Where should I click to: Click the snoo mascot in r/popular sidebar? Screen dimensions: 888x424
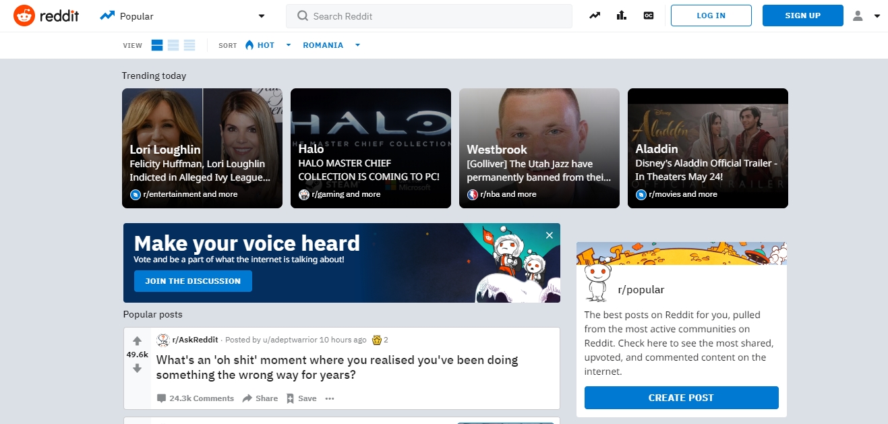click(x=597, y=283)
